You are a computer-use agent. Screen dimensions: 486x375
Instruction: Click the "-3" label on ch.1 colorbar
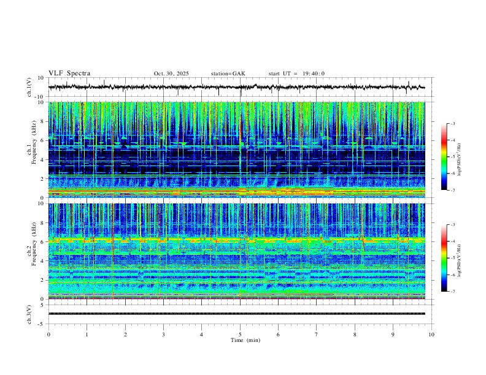(x=452, y=123)
